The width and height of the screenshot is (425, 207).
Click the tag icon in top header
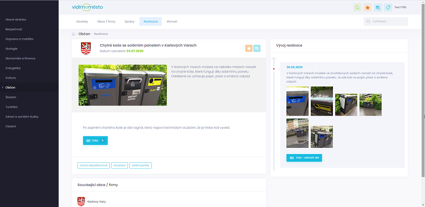click(388, 8)
